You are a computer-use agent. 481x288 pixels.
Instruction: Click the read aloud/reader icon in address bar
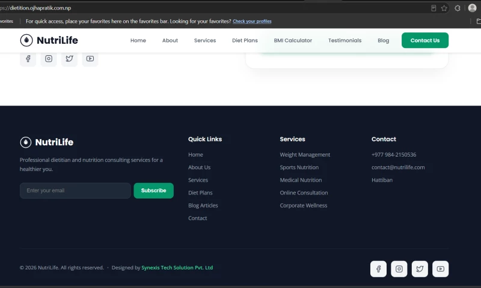point(434,8)
